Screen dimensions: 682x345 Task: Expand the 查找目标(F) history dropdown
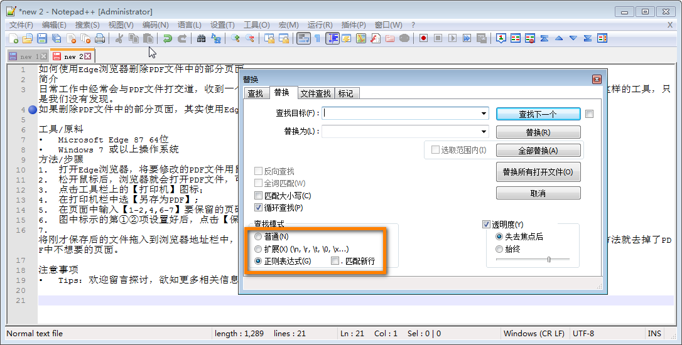coord(484,114)
